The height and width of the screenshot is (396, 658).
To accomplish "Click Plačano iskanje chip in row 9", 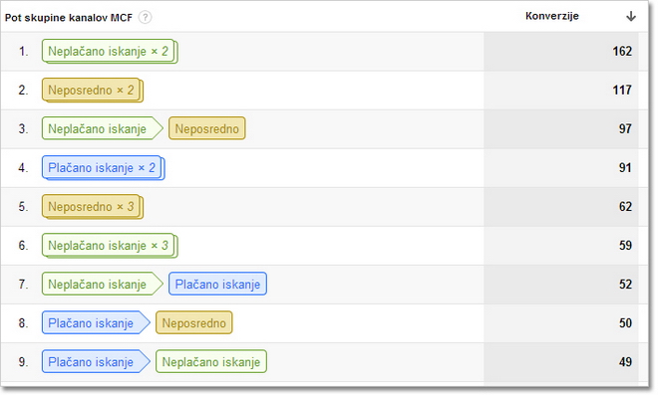I will (96, 362).
